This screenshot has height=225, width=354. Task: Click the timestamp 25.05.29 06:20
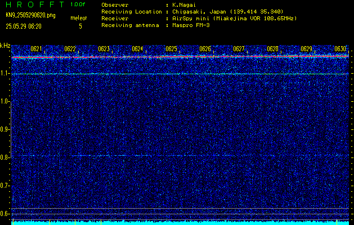click(24, 26)
